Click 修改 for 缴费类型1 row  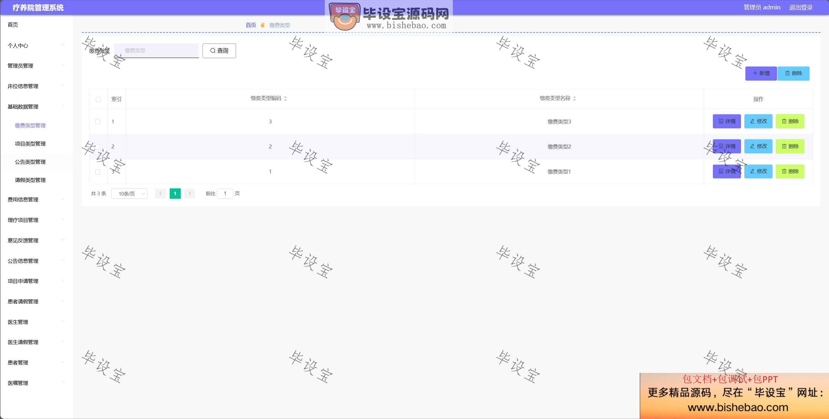pyautogui.click(x=758, y=171)
